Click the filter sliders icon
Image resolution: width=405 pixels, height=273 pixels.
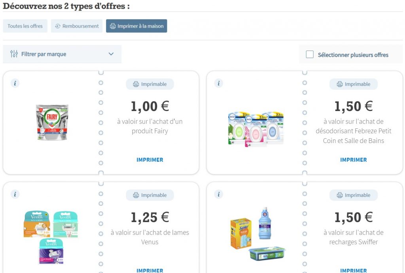[14, 54]
